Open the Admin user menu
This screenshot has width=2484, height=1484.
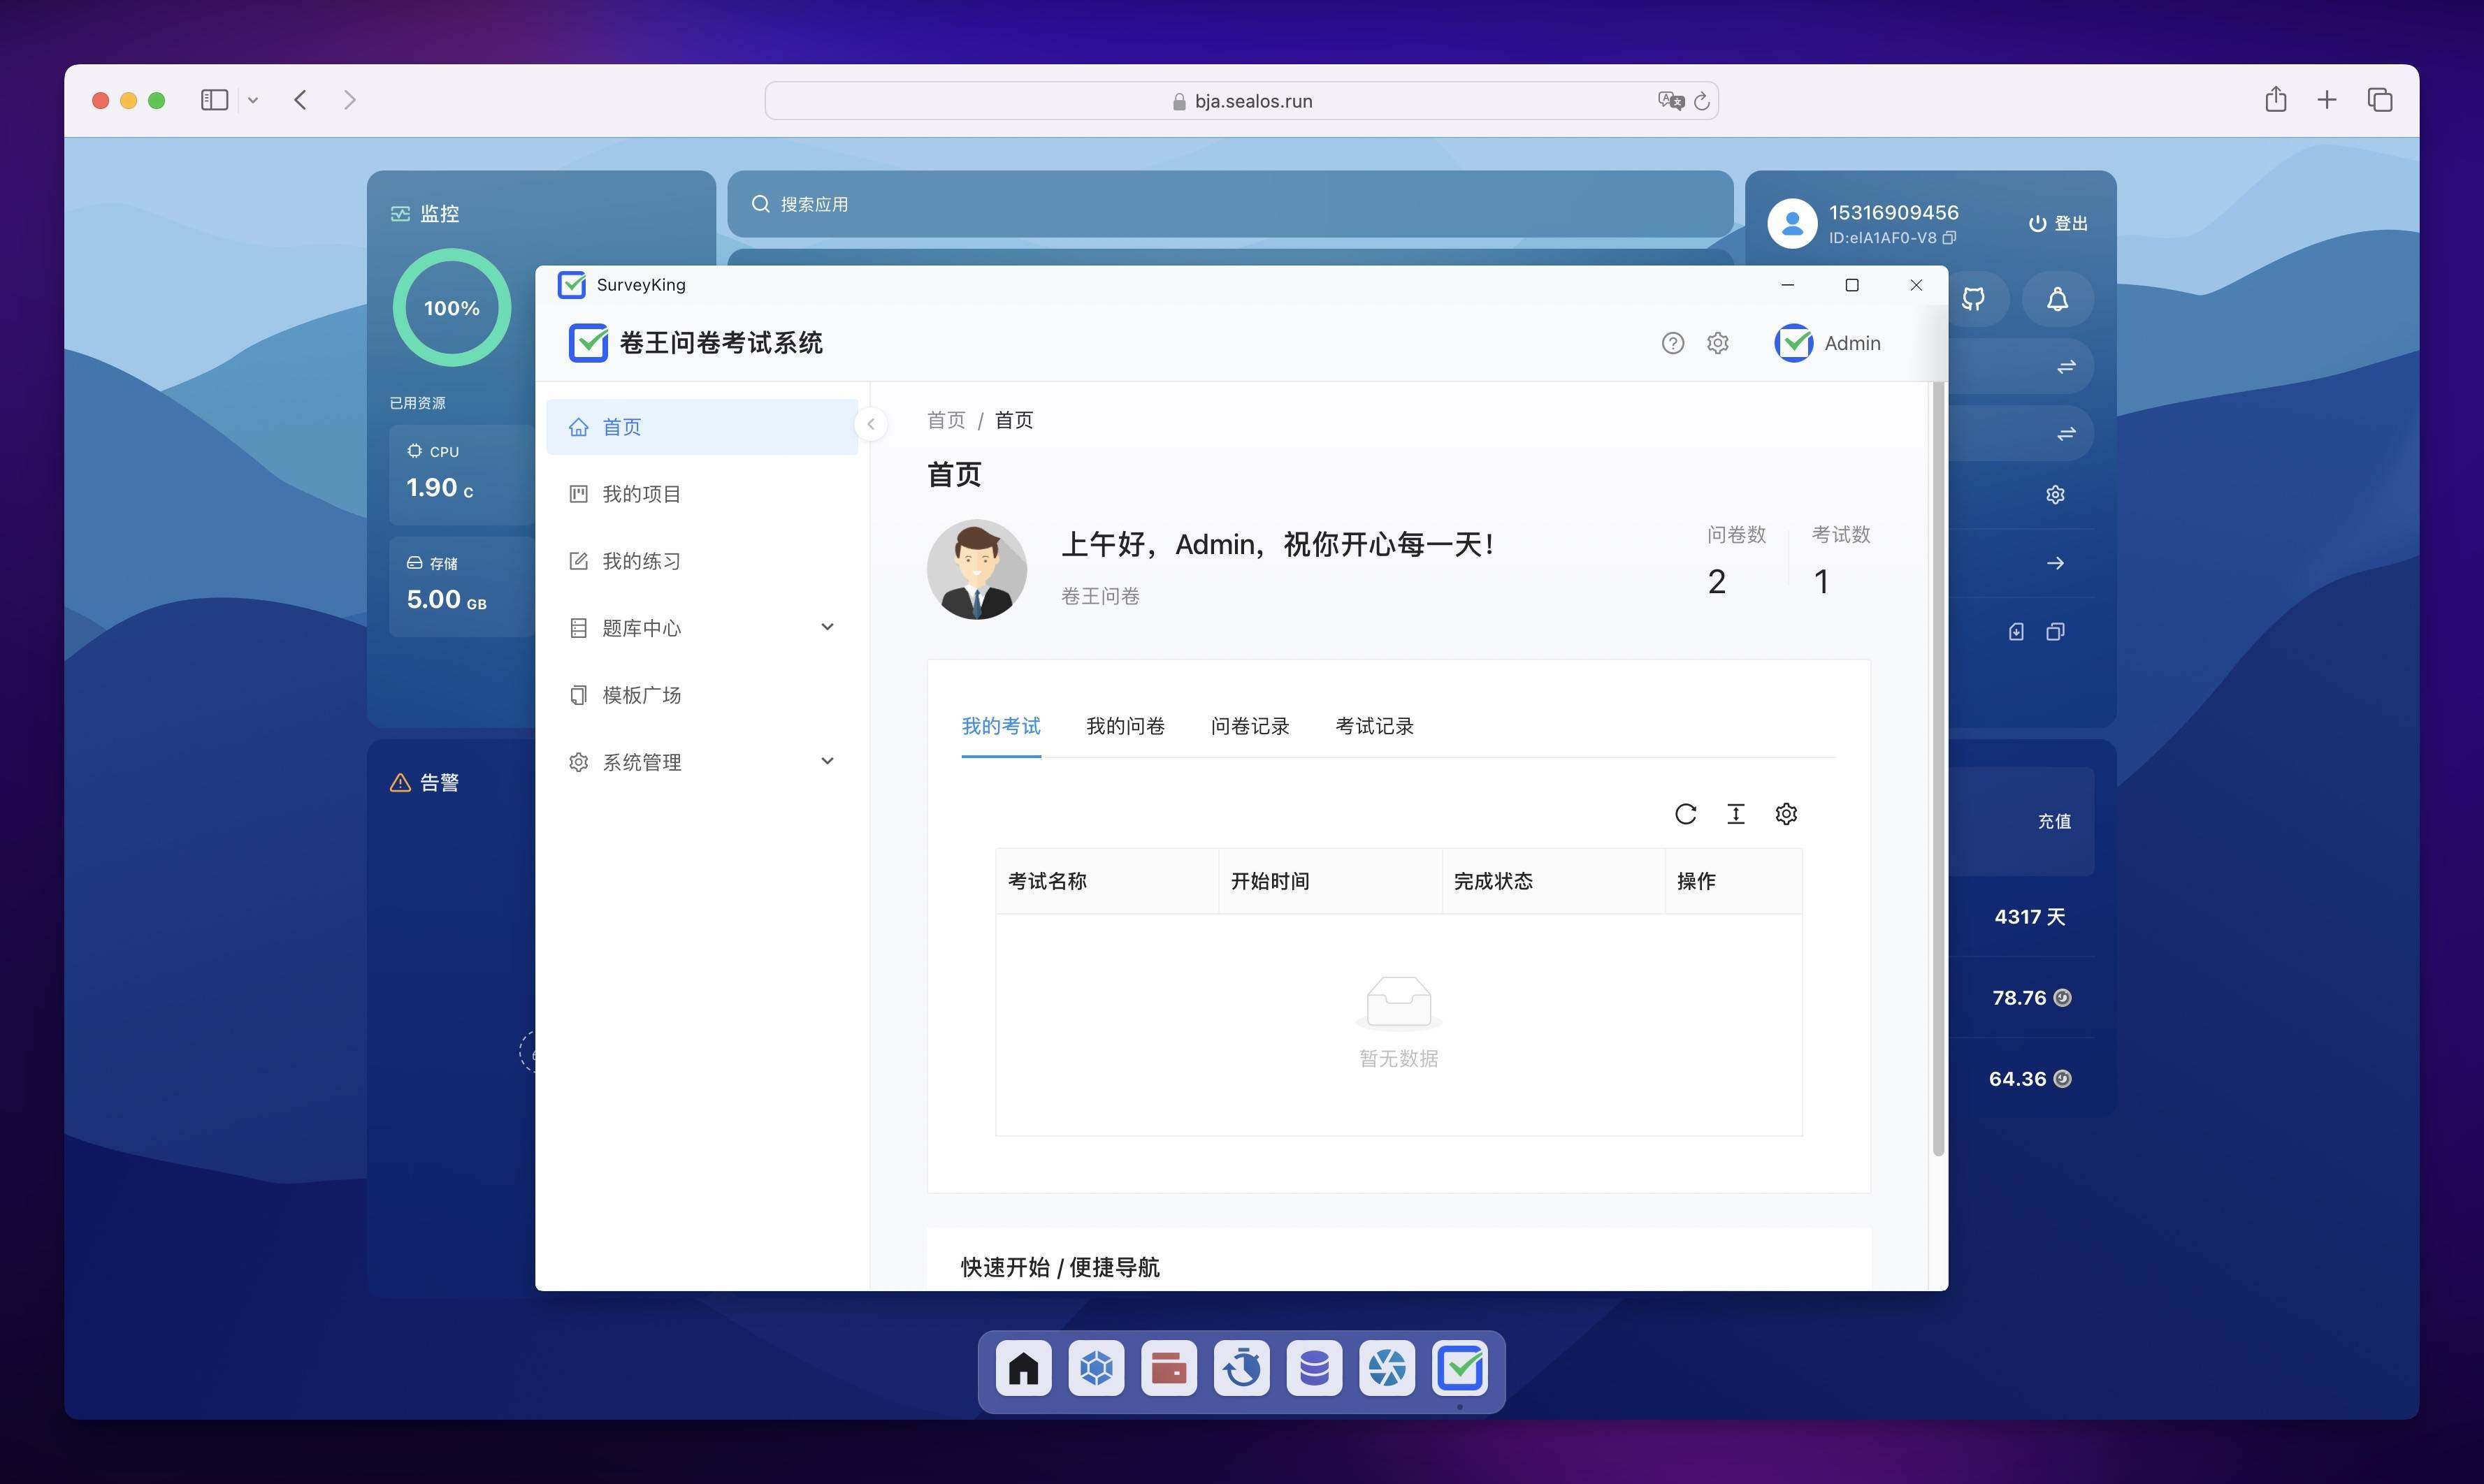pos(1828,343)
